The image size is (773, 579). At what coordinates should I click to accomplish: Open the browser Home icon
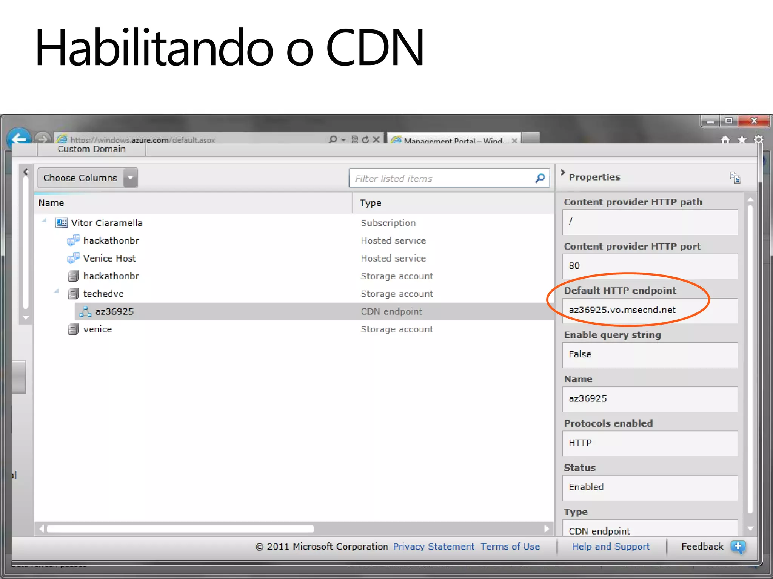[725, 140]
